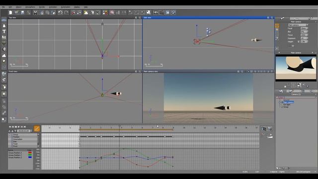Open the atmosphere editor sun-cloud icon

[86, 12]
